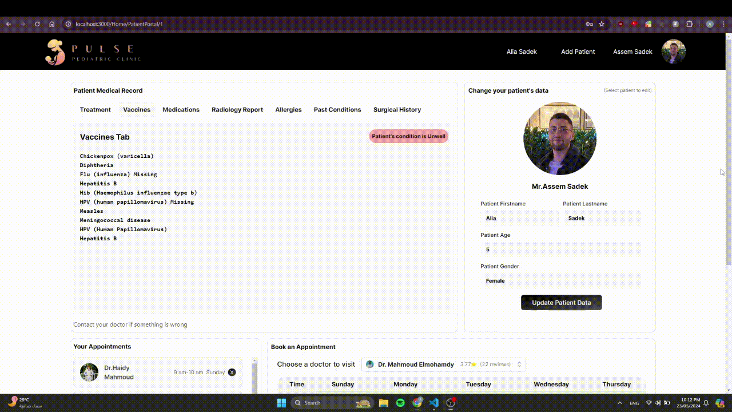Open Chrome extensions puzzle icon
Screen dimensions: 732x412
point(689,24)
